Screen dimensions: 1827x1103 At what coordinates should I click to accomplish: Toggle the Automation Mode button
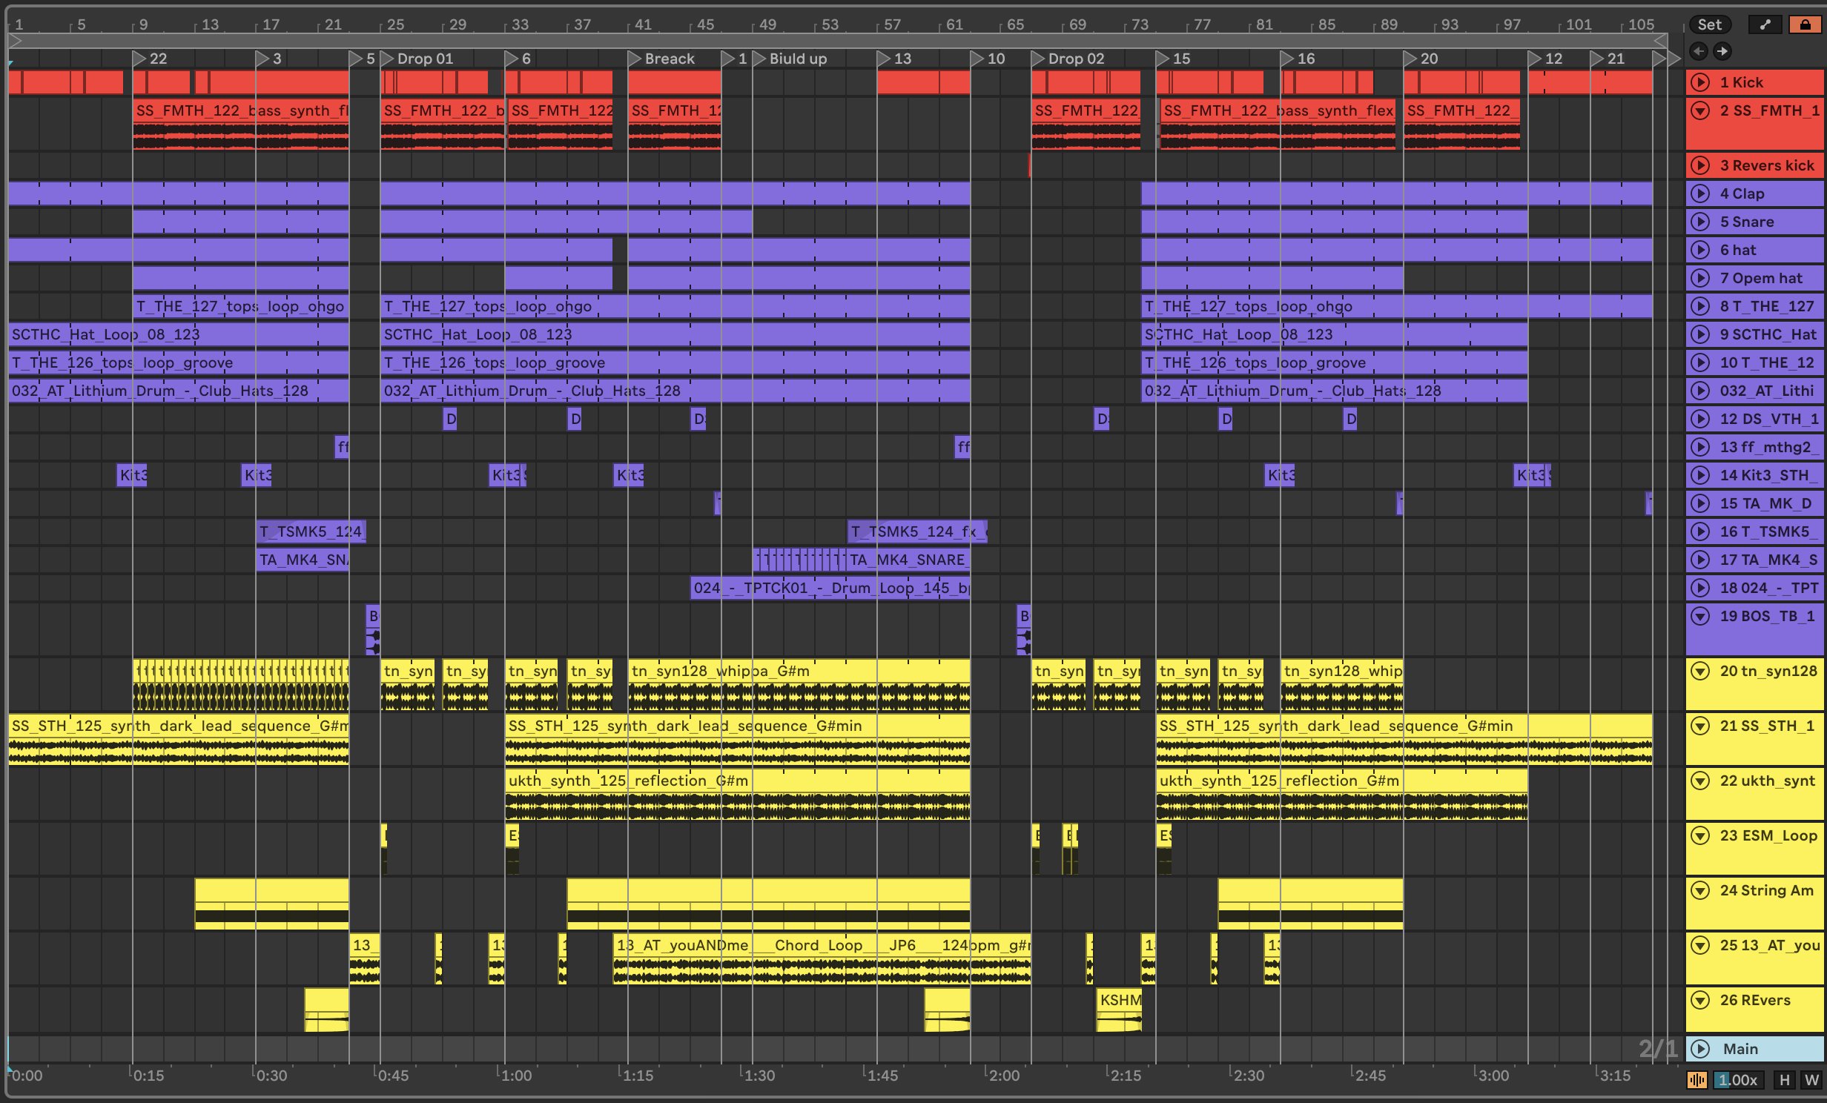[1765, 24]
